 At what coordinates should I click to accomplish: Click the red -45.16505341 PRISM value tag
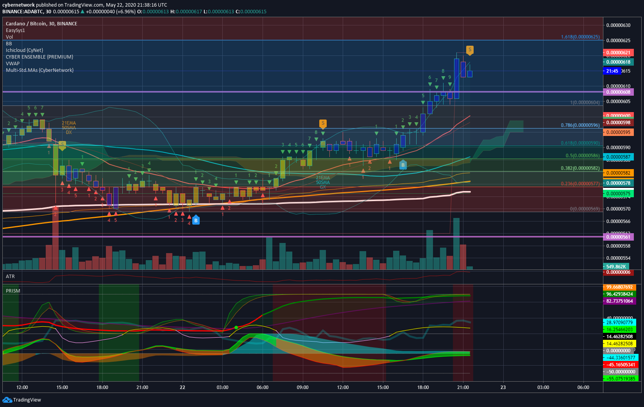pyautogui.click(x=621, y=365)
